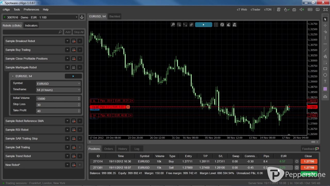
Task: Open the chart checklist options icon
Action: (216, 25)
